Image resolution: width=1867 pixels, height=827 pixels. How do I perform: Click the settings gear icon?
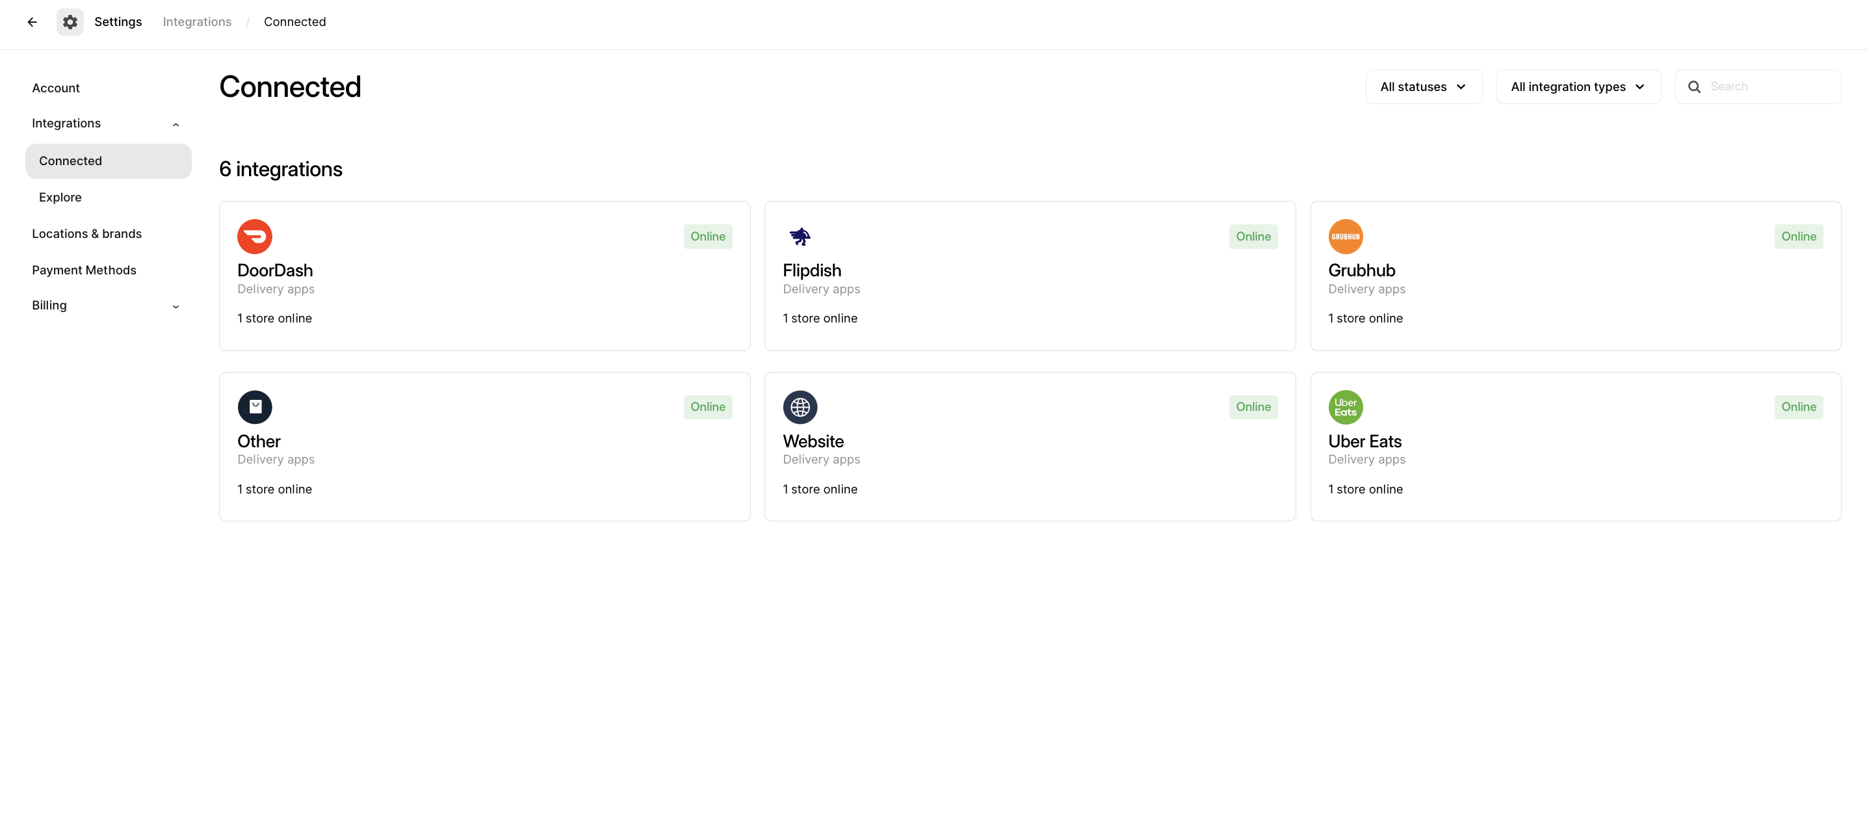[x=70, y=21]
